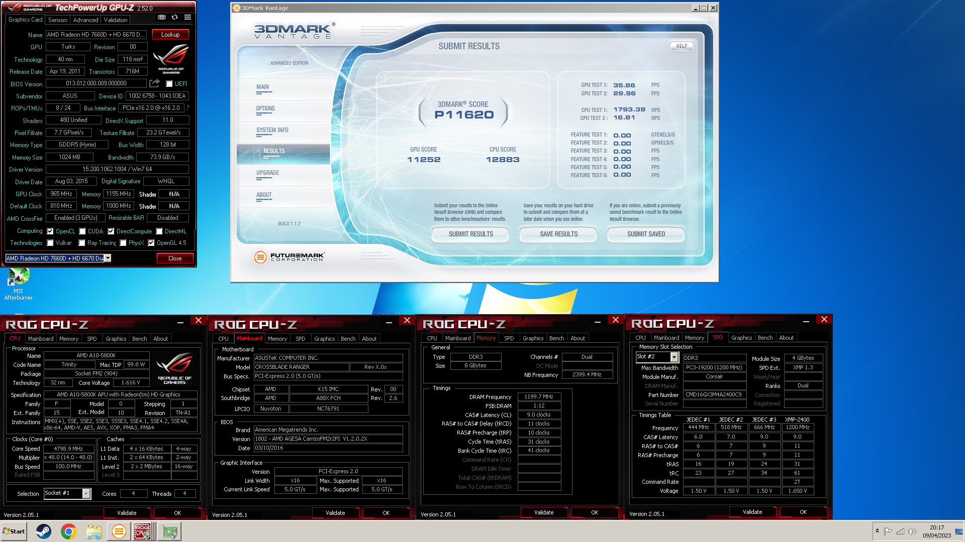965x542 pixels.
Task: Click Validate in the CPU-Z SPD window
Action: tap(752, 512)
